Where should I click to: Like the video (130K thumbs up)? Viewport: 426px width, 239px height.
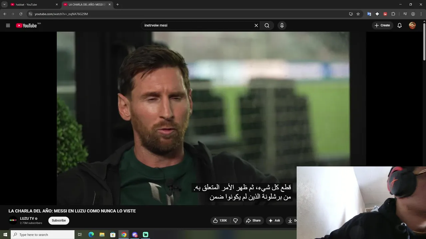(x=220, y=220)
